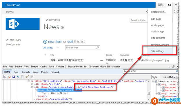Toggle first body, .ms-cc rule checkbox
The image size is (182, 106).
[160, 84]
